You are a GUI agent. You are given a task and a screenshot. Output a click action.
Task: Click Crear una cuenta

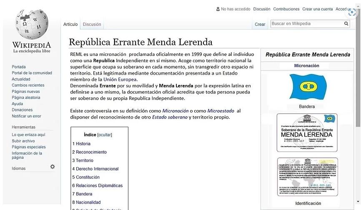click(318, 9)
